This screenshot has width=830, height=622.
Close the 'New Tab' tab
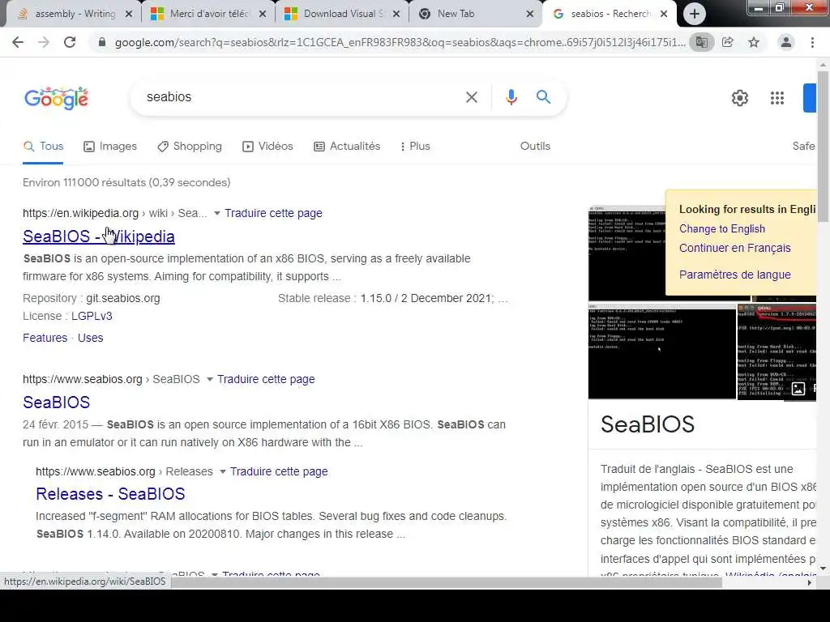click(x=530, y=15)
